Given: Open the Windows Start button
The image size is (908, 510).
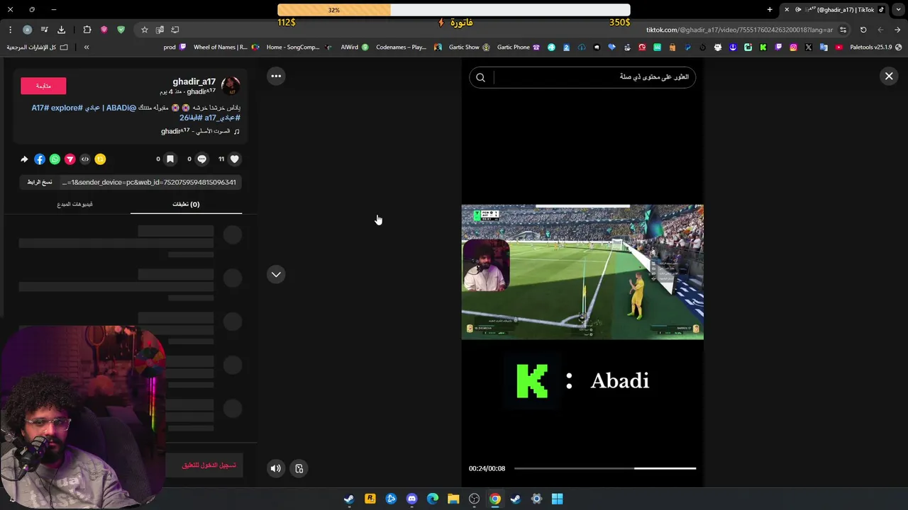Looking at the screenshot, I should tap(558, 499).
